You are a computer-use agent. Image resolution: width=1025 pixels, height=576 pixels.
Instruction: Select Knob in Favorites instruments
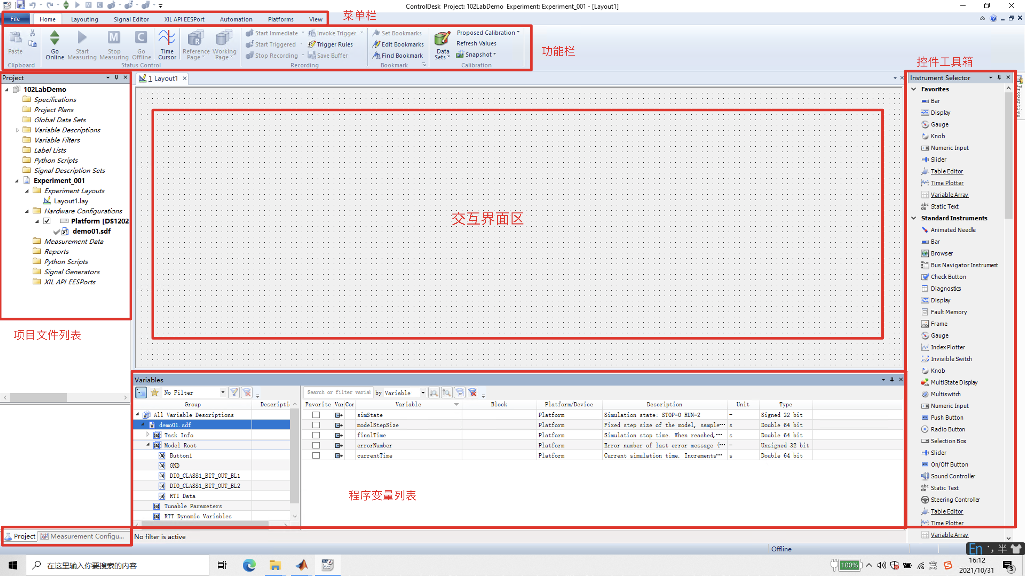pyautogui.click(x=933, y=136)
